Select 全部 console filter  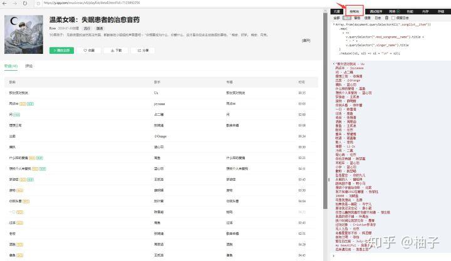336,18
